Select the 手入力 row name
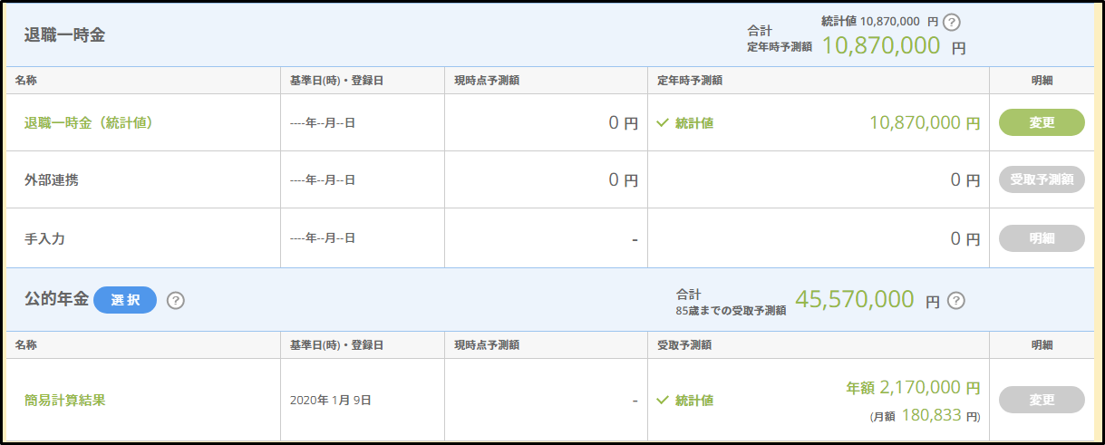This screenshot has height=445, width=1105. click(x=44, y=239)
